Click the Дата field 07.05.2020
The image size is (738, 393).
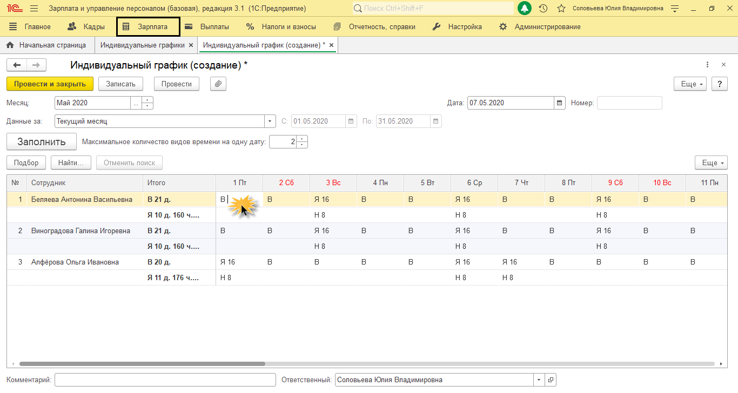pyautogui.click(x=511, y=103)
